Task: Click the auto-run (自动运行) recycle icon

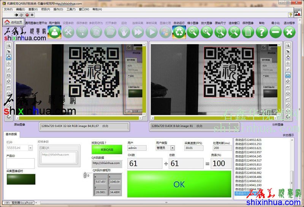Action: coord(179,32)
